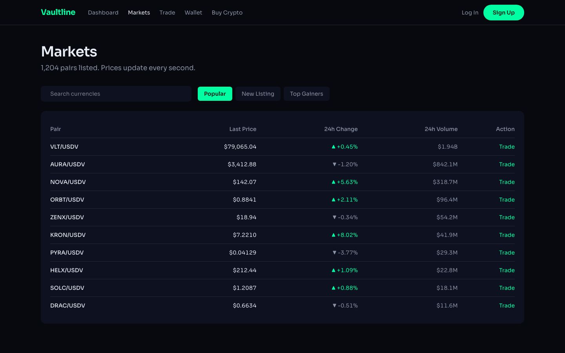Click the -3.77% change value
Image resolution: width=565 pixels, height=353 pixels.
pyautogui.click(x=345, y=253)
